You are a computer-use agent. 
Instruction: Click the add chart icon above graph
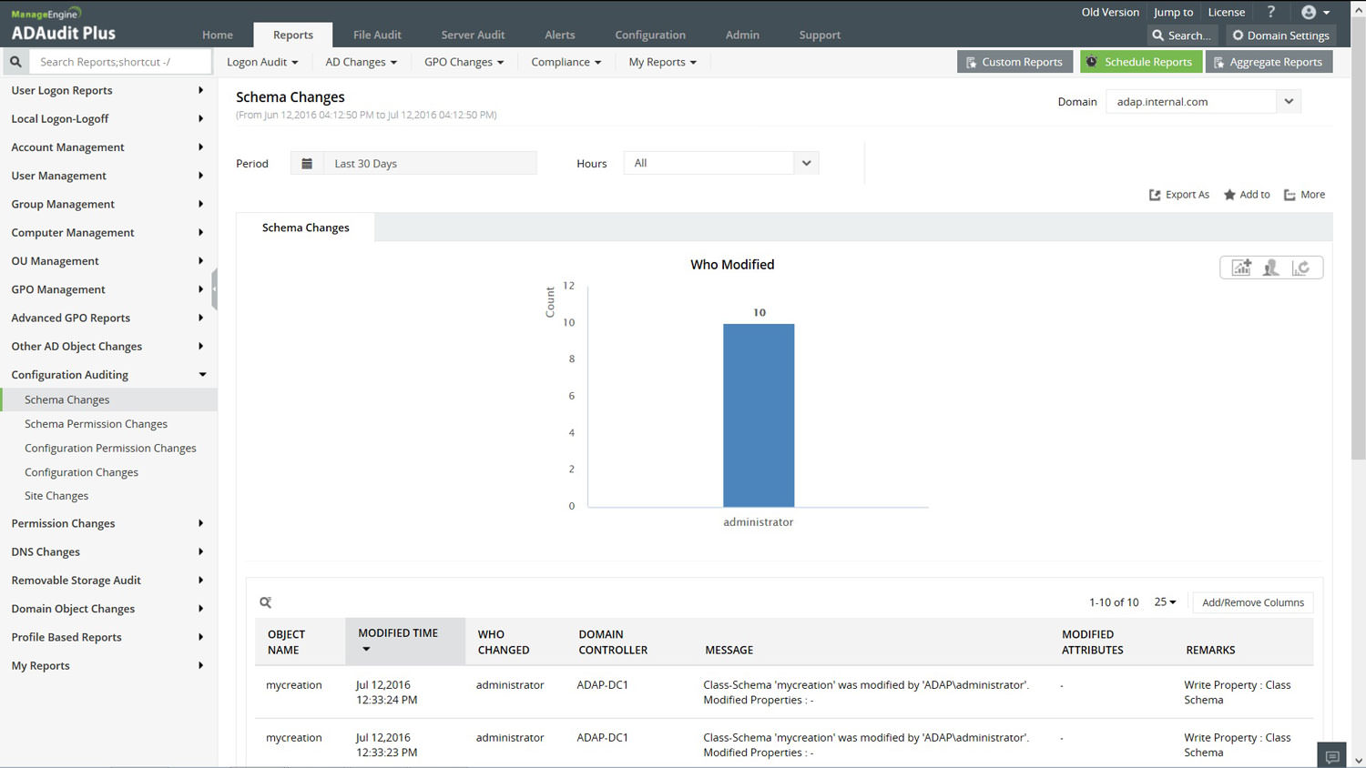(1241, 268)
